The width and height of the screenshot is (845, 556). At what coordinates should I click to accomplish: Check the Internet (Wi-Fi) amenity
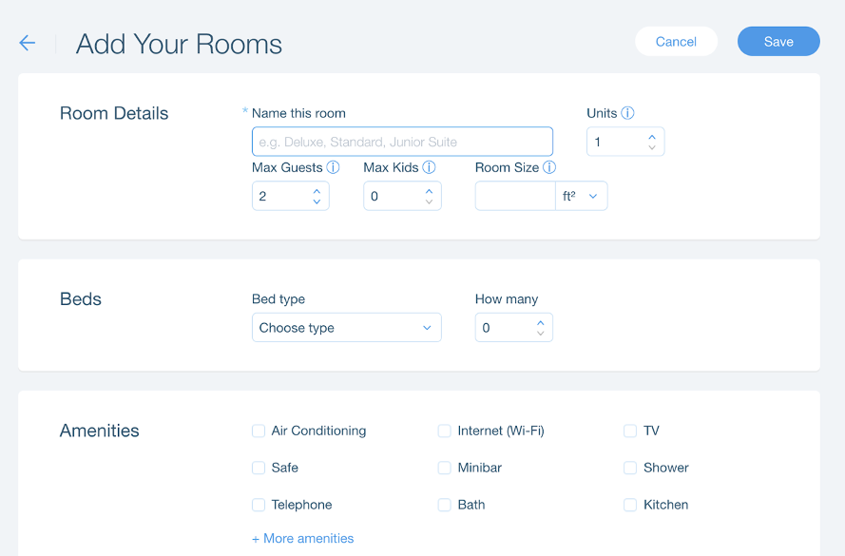[444, 431]
